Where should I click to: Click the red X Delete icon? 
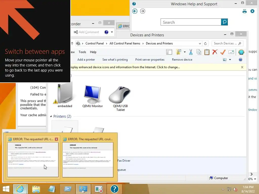click(x=215, y=52)
